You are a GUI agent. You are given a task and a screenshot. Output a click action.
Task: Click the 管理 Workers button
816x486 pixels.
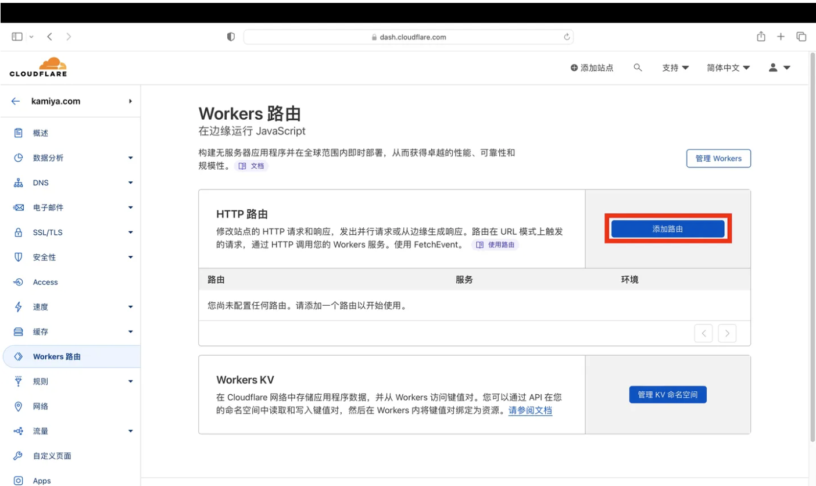(x=718, y=158)
